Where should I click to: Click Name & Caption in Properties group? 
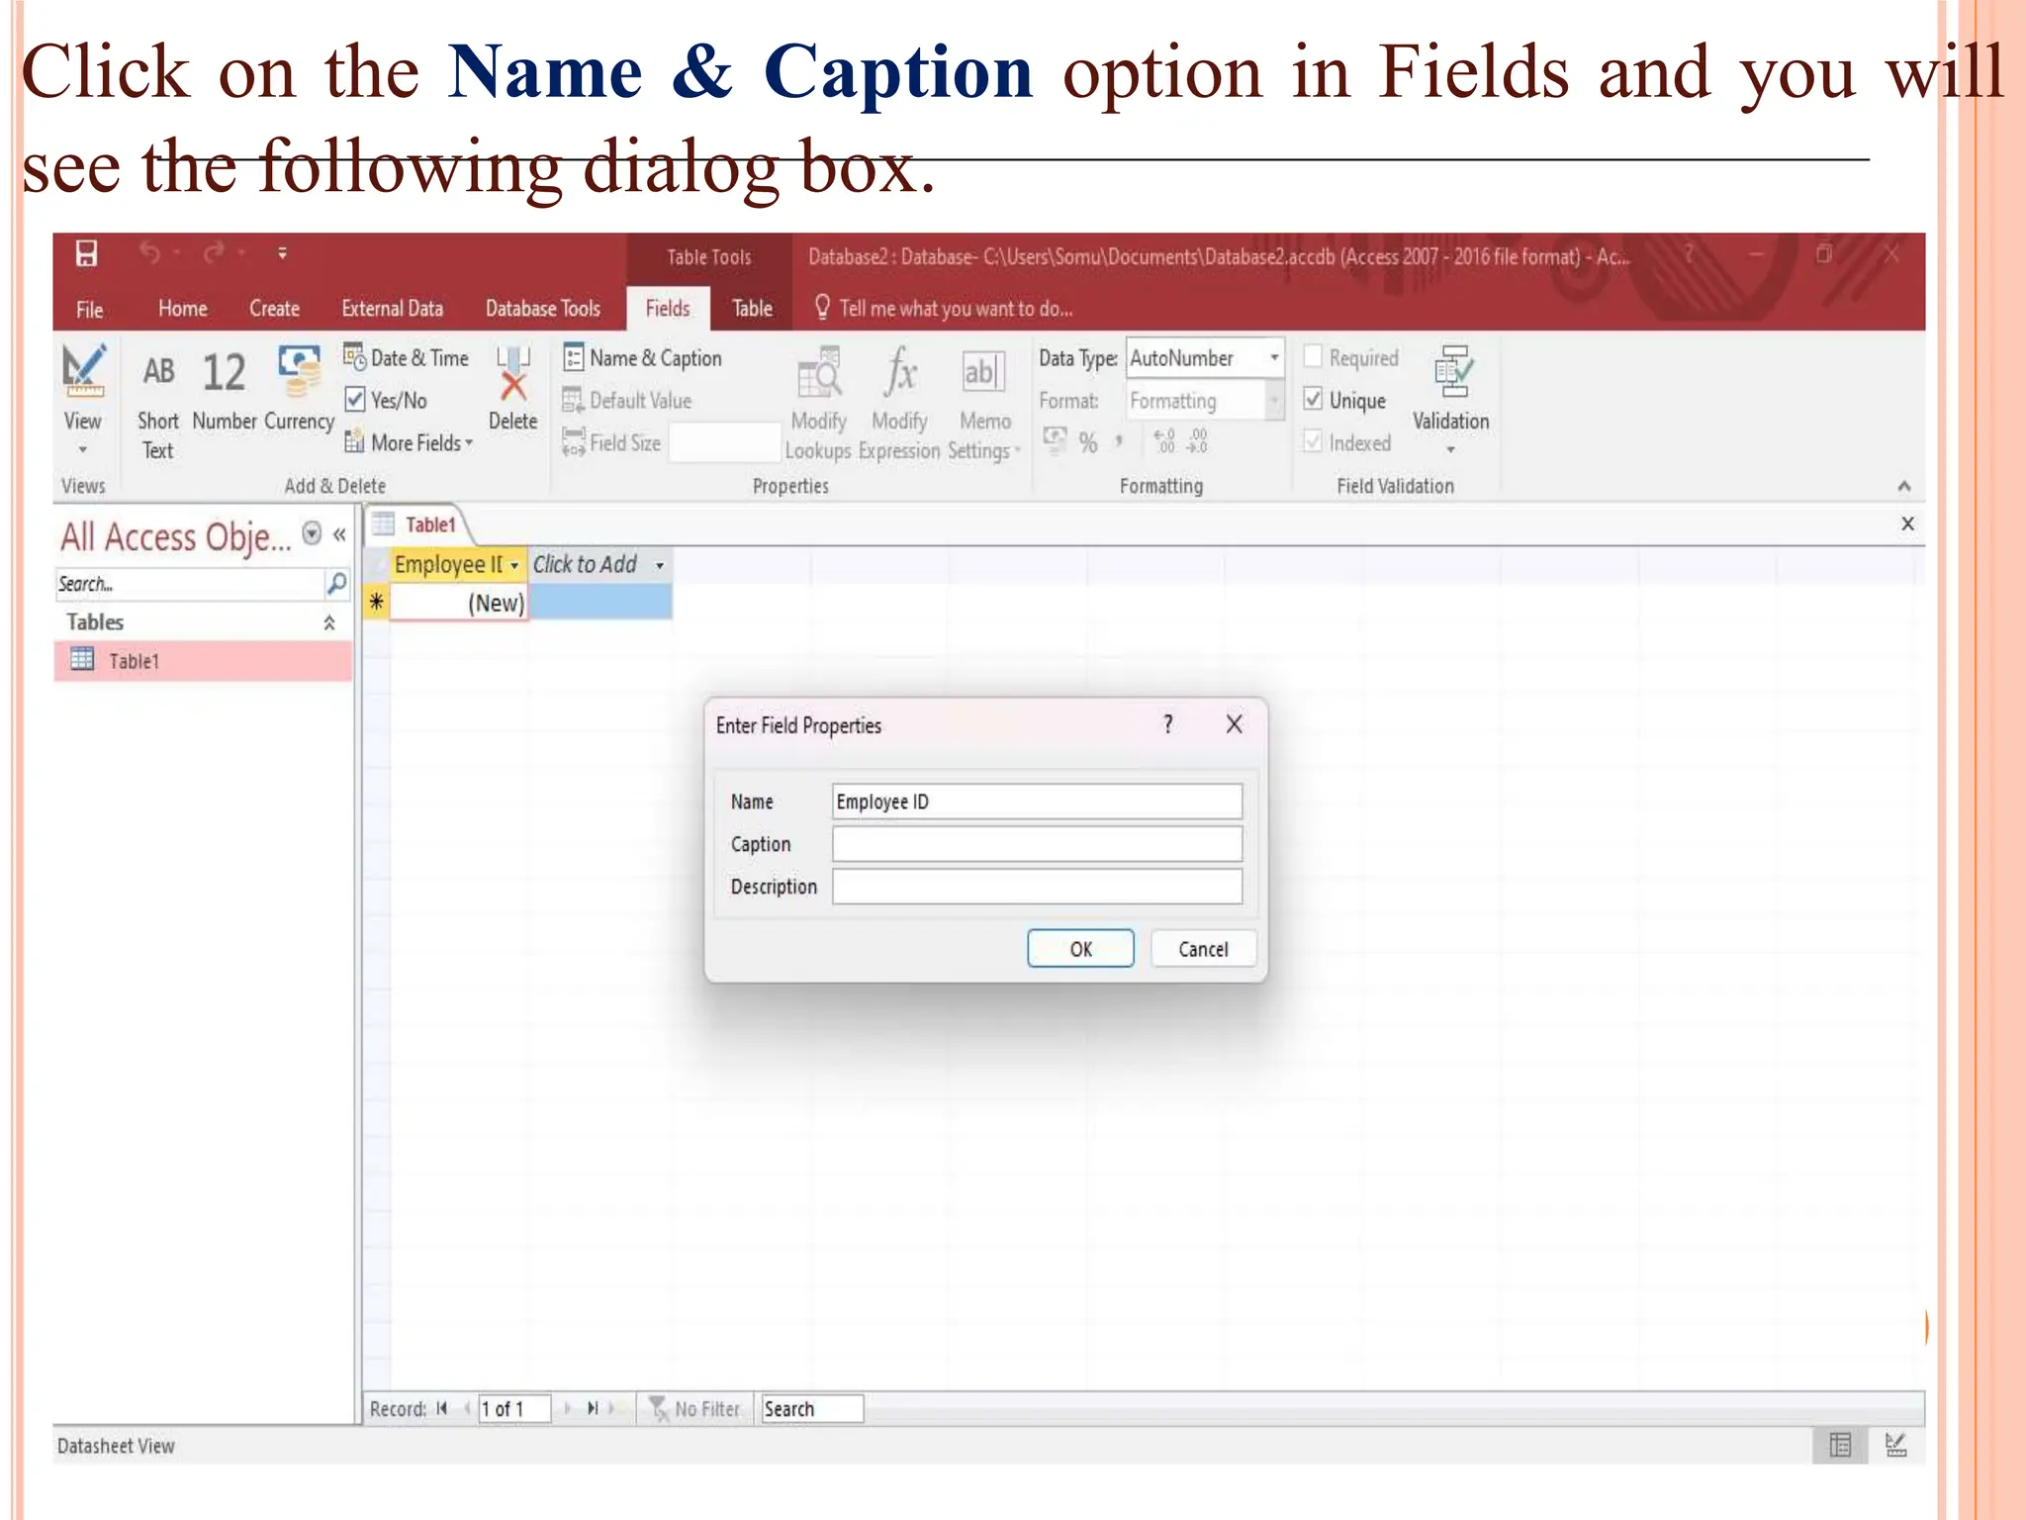point(642,357)
